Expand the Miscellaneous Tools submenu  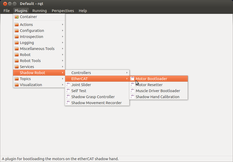(62, 48)
